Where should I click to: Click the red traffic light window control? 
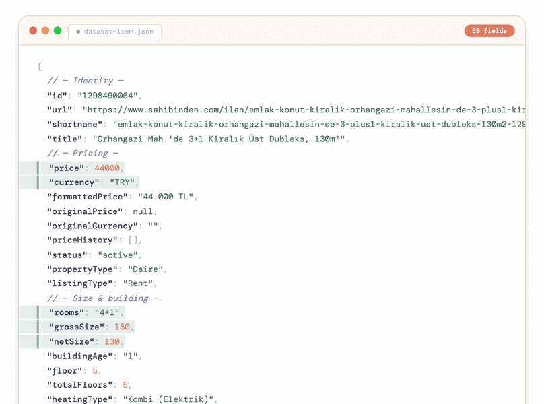click(x=33, y=30)
